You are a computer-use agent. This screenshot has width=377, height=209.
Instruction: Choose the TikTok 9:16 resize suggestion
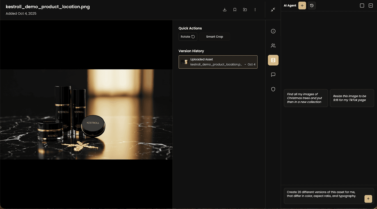click(352, 98)
